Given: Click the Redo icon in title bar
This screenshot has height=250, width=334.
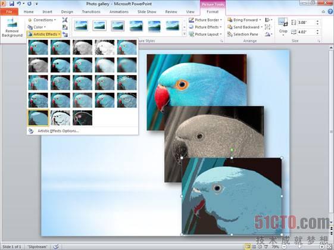Looking at the screenshot, I should coord(29,4).
